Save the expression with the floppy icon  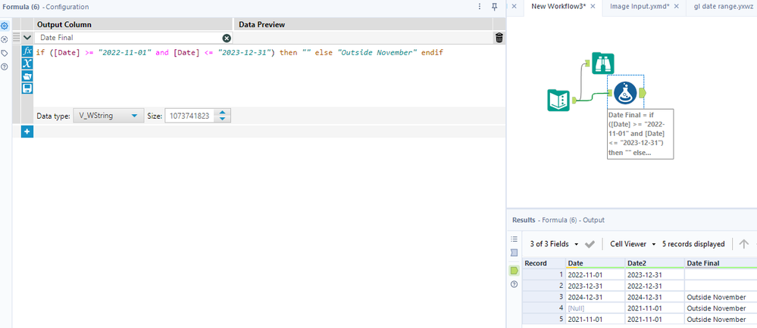27,88
